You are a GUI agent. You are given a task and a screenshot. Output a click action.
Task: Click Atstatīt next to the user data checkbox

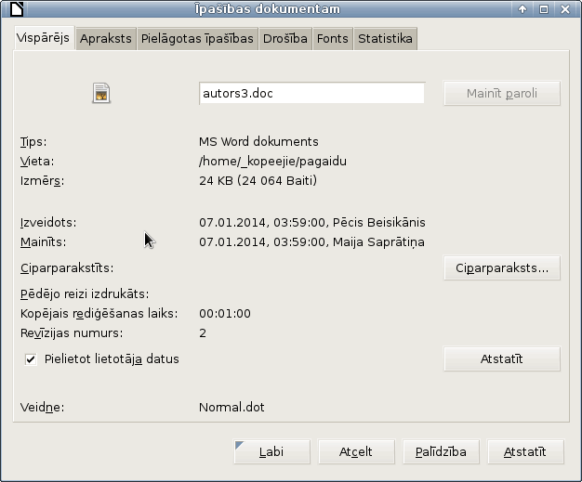coord(502,358)
